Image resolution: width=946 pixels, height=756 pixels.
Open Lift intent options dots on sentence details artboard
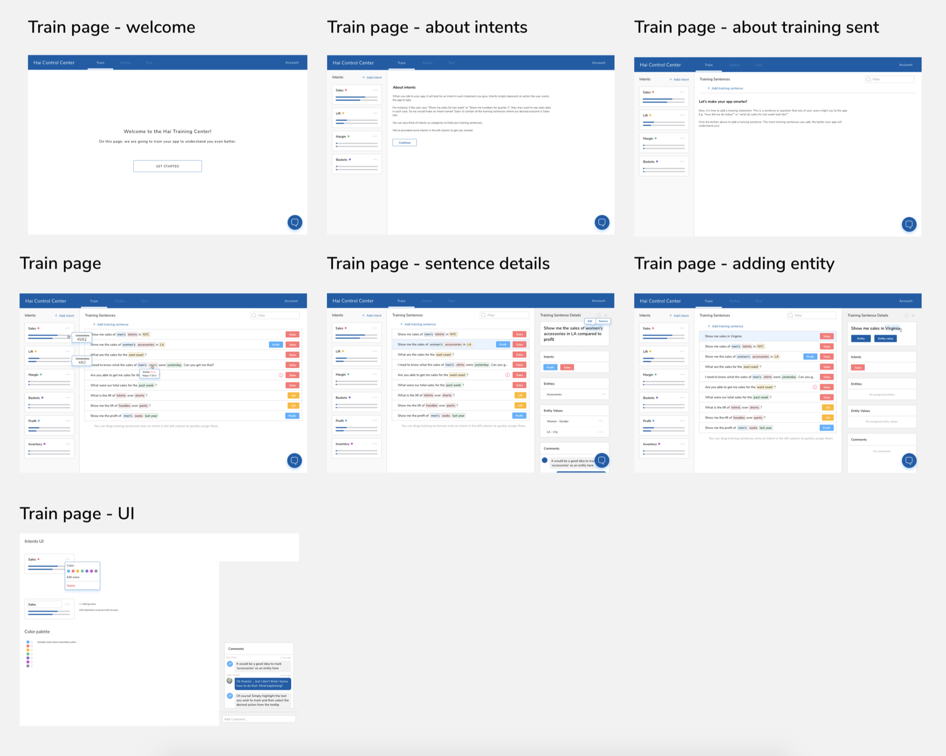(x=375, y=351)
